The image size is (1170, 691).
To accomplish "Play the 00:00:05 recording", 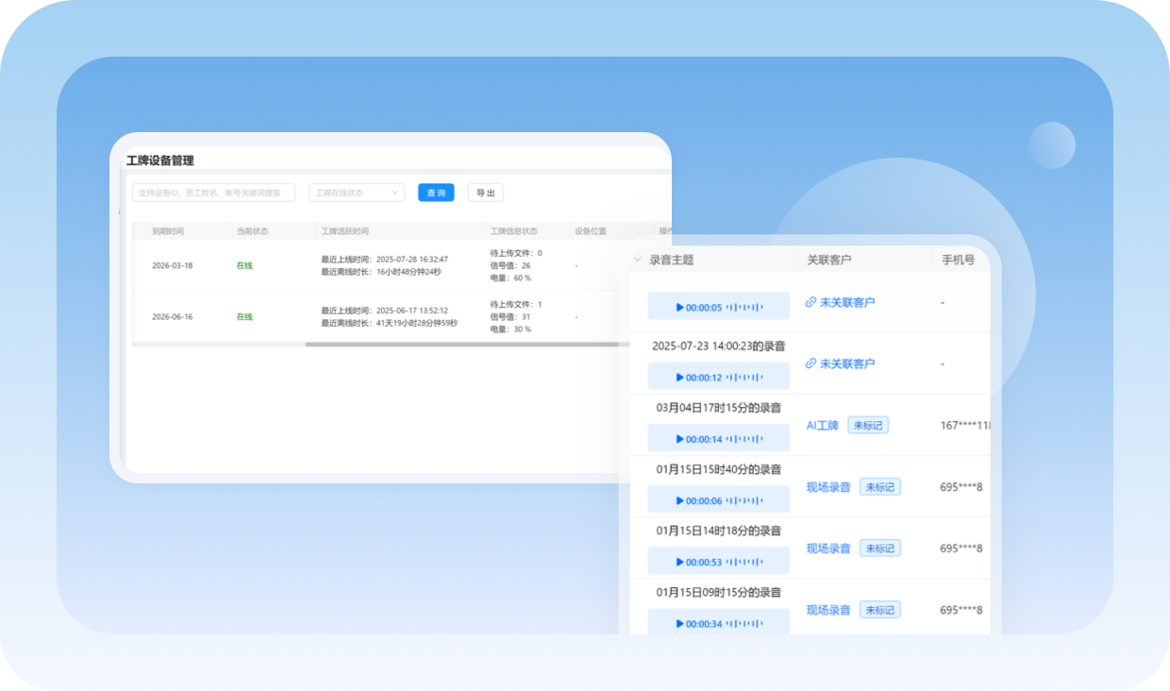I will tap(680, 307).
